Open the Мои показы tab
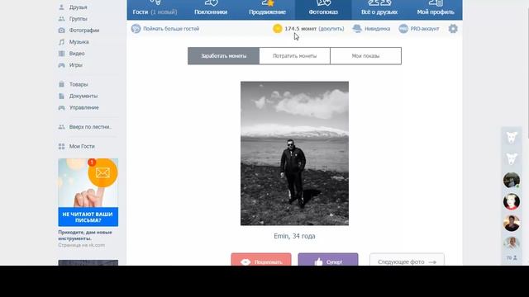The image size is (529, 297). (x=365, y=56)
